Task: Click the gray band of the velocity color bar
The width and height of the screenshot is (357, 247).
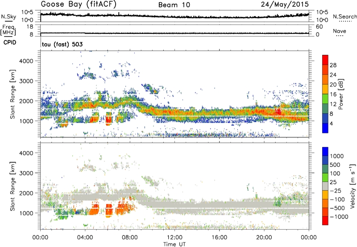Action: [x=325, y=186]
